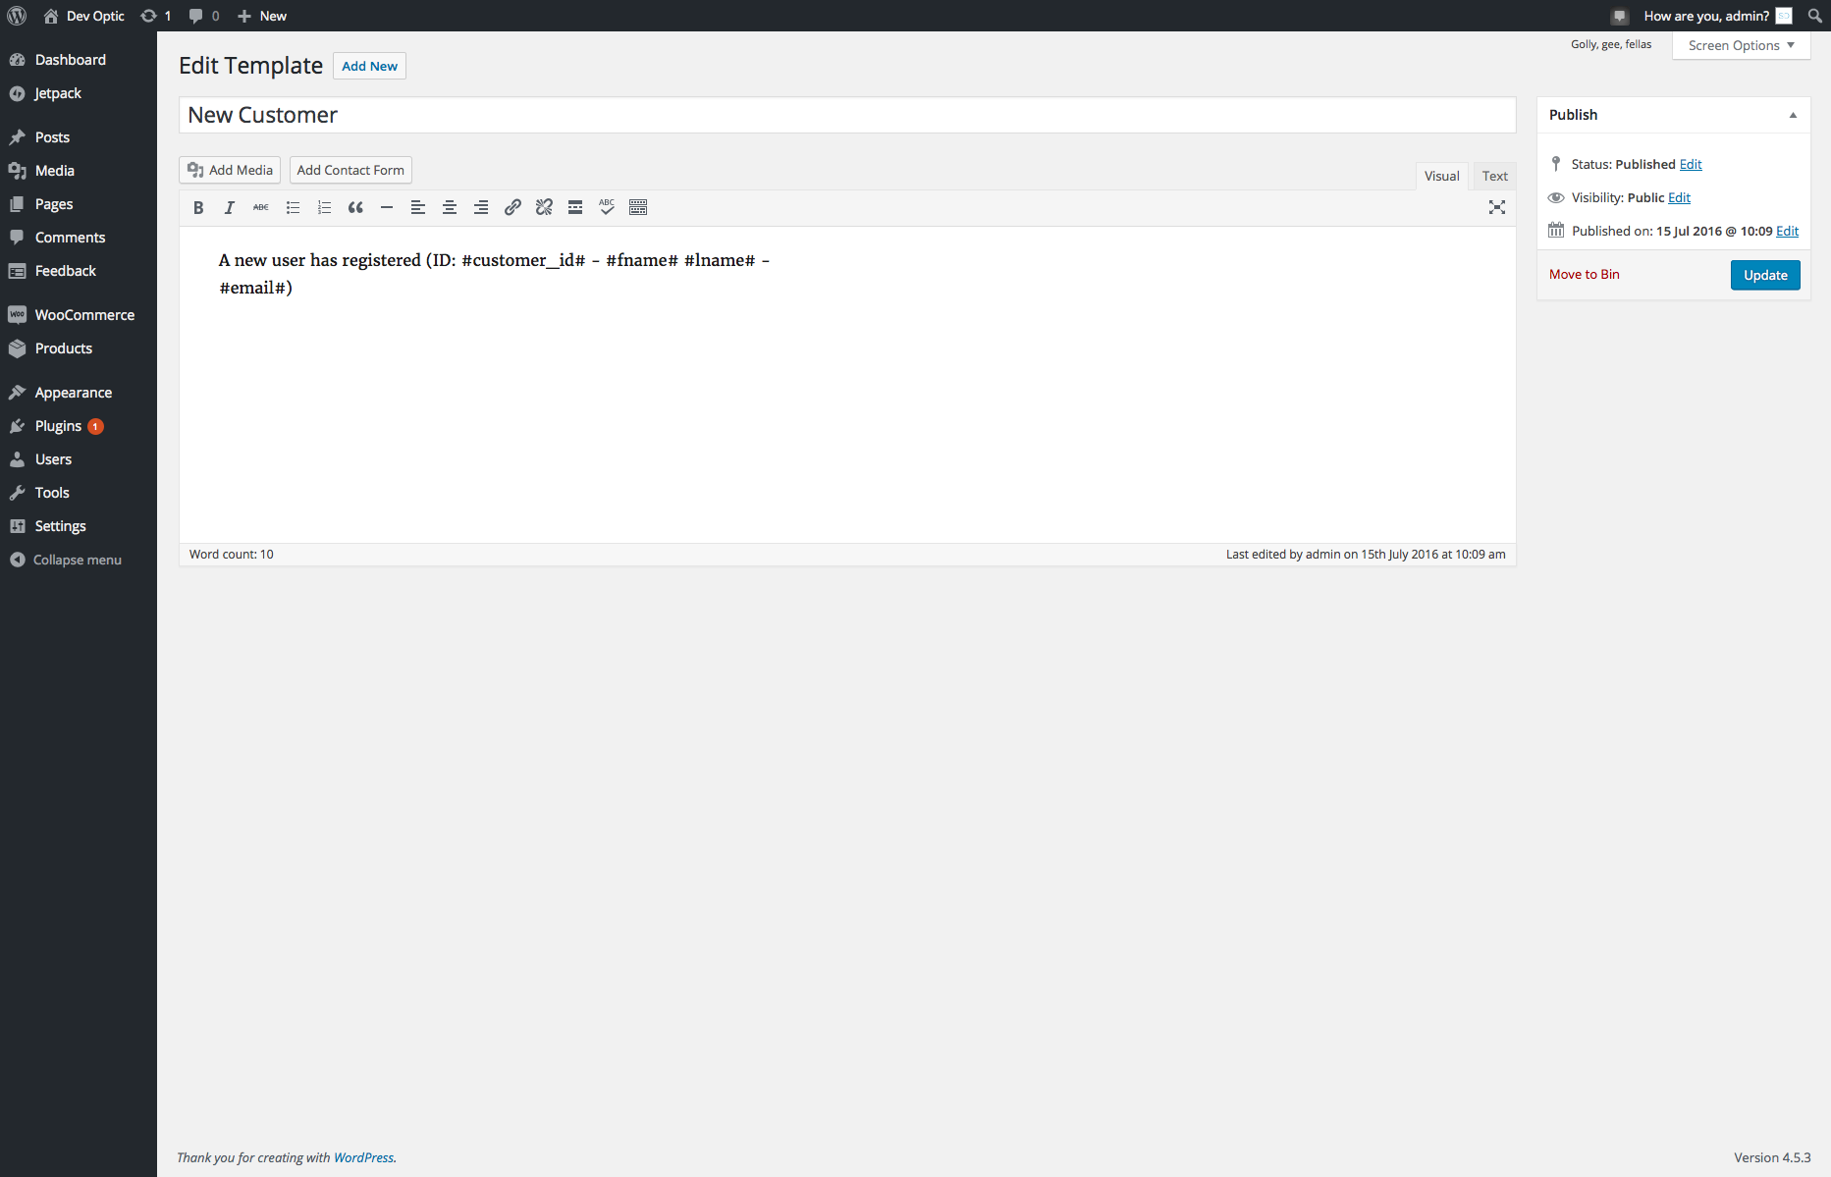Remove link with the unlink icon
Image resolution: width=1831 pixels, height=1177 pixels.
coord(544,207)
